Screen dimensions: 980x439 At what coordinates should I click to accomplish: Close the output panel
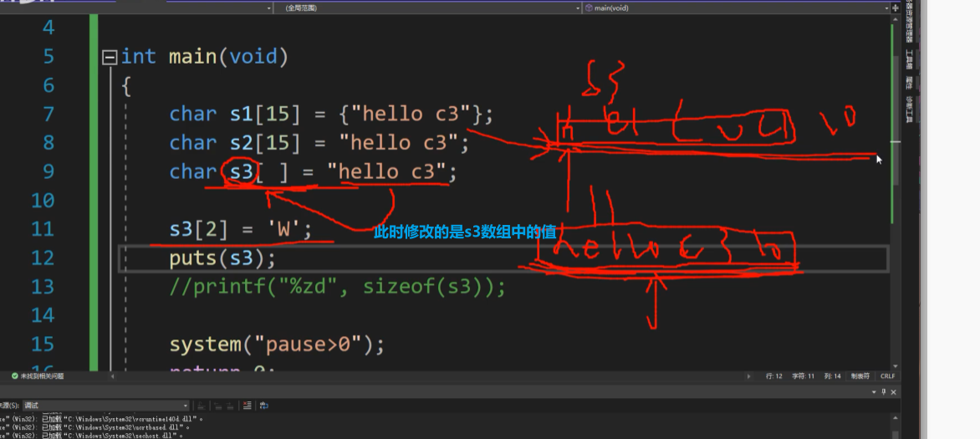(x=894, y=392)
